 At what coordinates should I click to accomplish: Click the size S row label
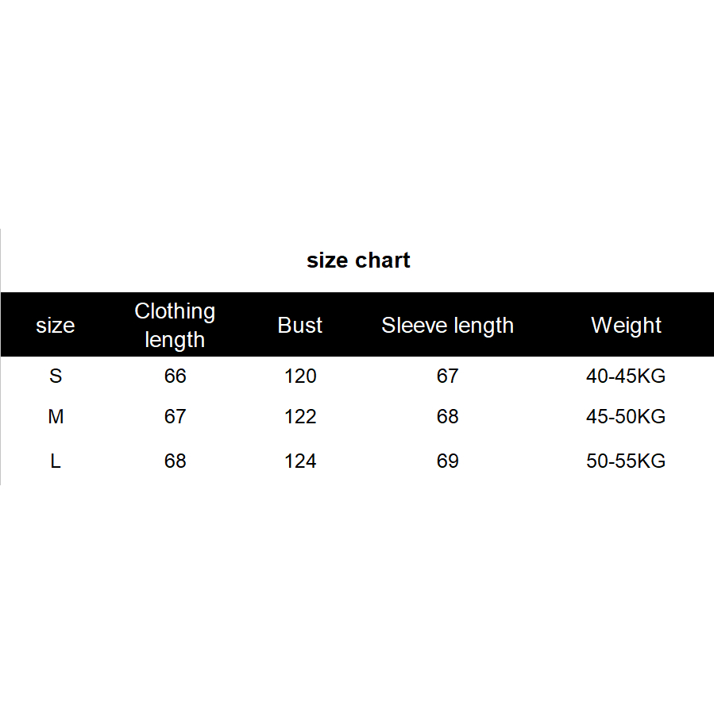pyautogui.click(x=56, y=376)
